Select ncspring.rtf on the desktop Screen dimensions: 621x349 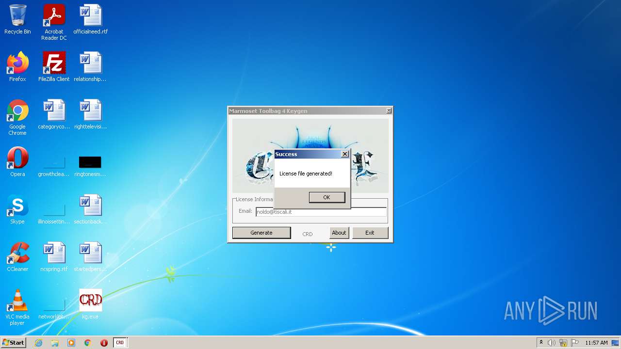[54, 257]
